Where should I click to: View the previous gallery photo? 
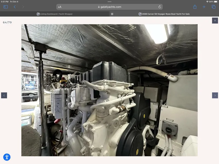pyautogui.click(x=4, y=95)
